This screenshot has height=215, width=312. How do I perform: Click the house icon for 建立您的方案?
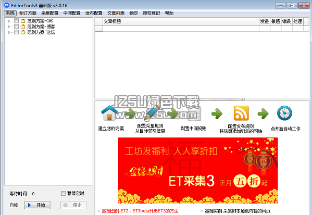click(109, 113)
